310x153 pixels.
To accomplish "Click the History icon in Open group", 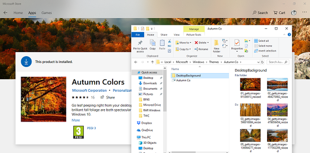I will pyautogui.click(x=246, y=51).
